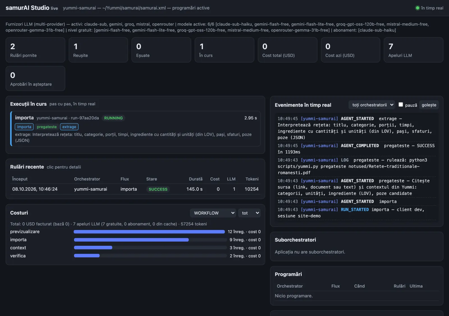449x316 pixels.
Task: Click the run-97aa20da run identifier
Action: tap(85, 118)
